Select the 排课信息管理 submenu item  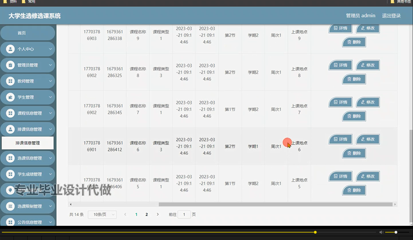28,143
